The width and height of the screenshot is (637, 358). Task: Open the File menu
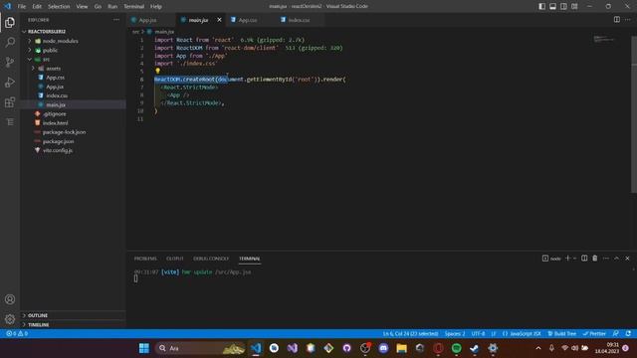coord(22,6)
